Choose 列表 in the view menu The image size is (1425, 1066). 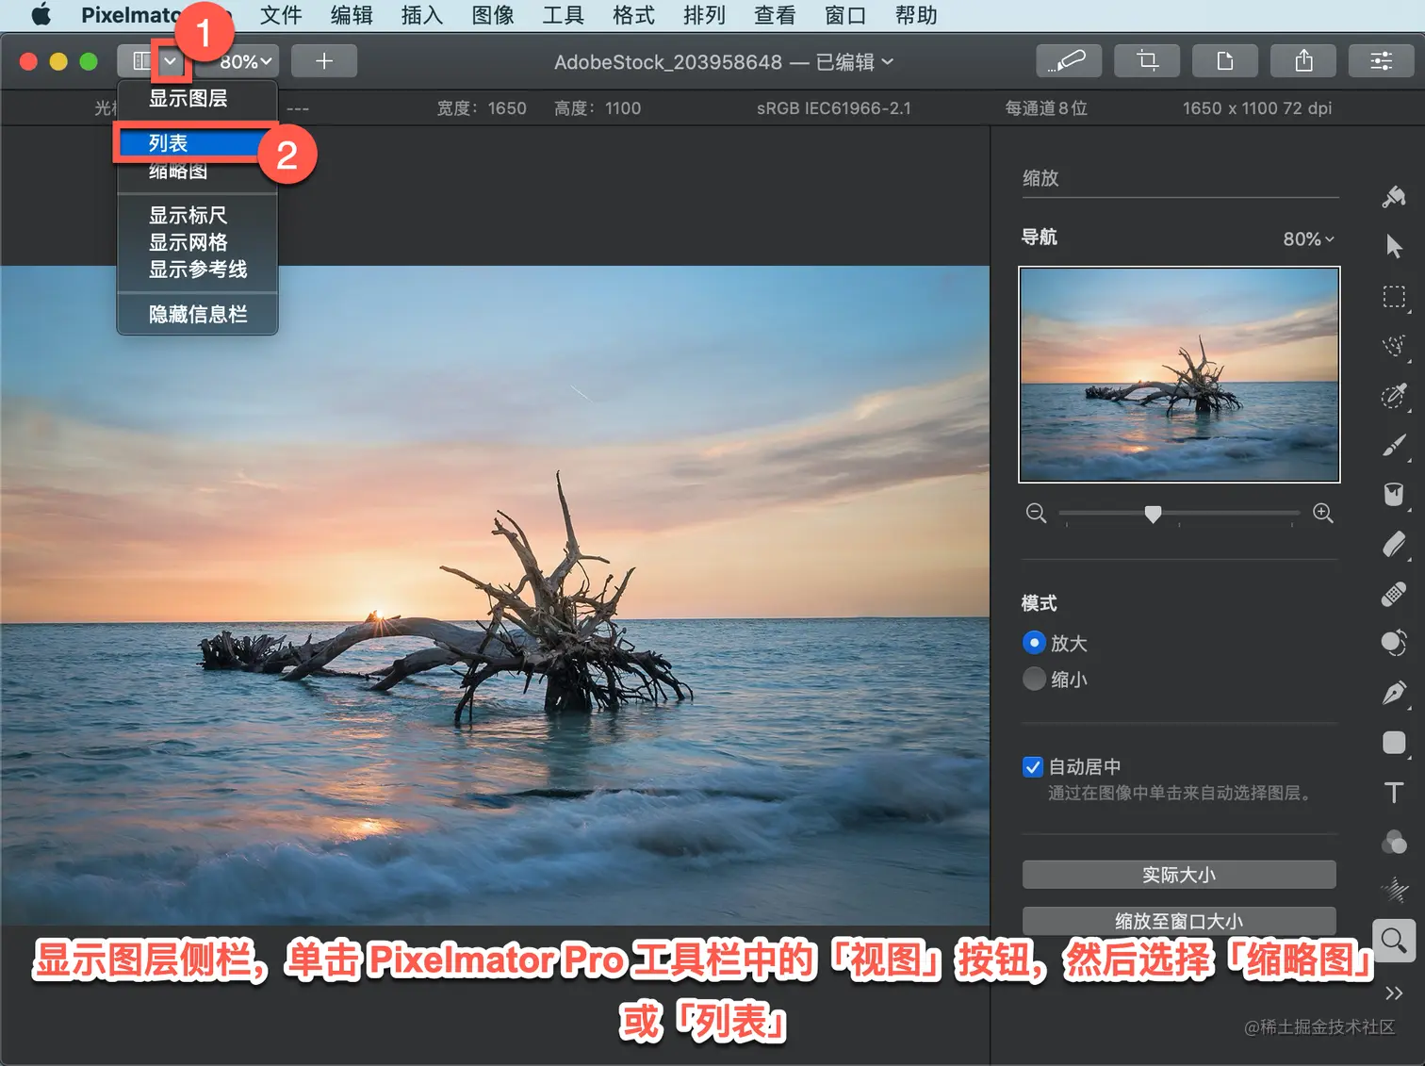coord(197,143)
